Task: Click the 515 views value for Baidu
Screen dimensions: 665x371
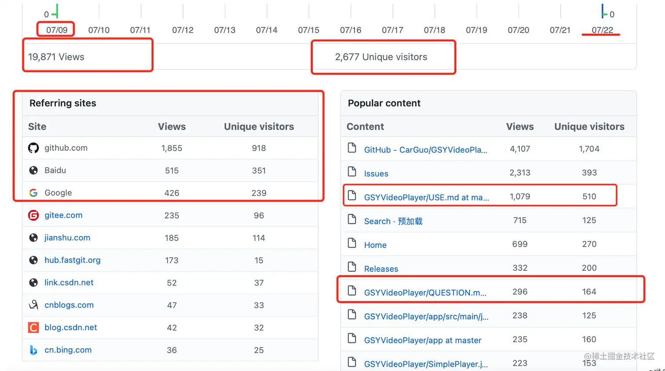Action: [172, 171]
